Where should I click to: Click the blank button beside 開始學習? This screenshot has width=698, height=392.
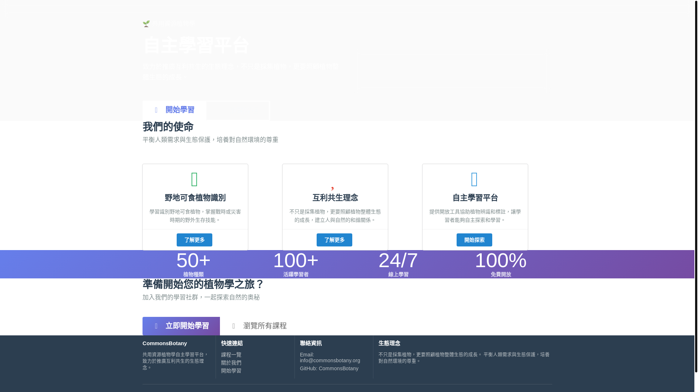[x=238, y=110]
